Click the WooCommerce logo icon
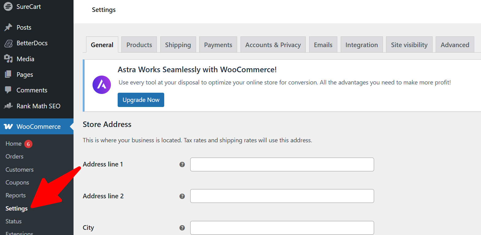Viewport: 481px width, 235px height. (x=8, y=126)
